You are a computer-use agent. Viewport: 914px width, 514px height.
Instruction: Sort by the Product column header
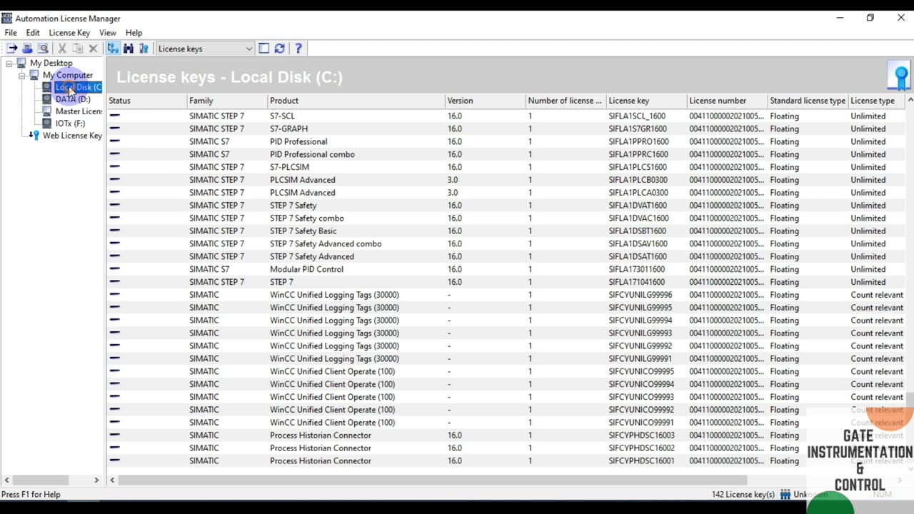point(356,101)
